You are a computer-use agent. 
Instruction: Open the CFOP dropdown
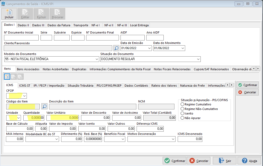pos(24,96)
